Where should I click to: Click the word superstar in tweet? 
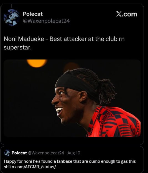(x=18, y=48)
